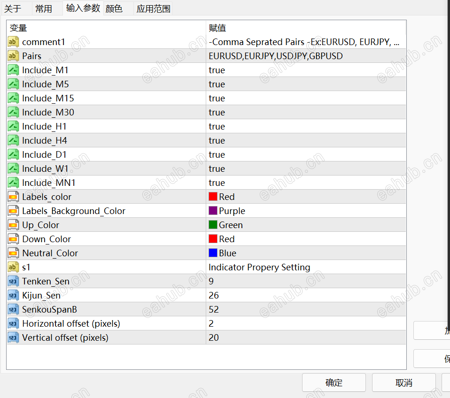Toggle Include_D1 off
Screen dimensions: 450x398
click(282, 154)
